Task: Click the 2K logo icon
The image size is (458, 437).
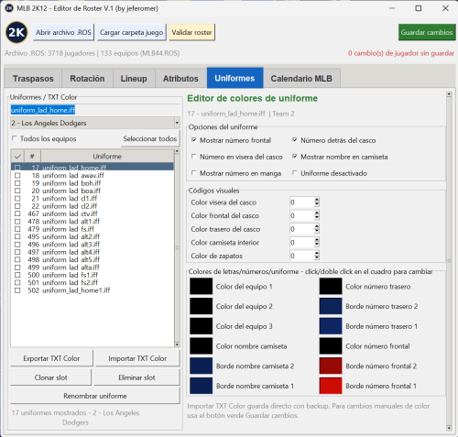Action: click(x=16, y=32)
